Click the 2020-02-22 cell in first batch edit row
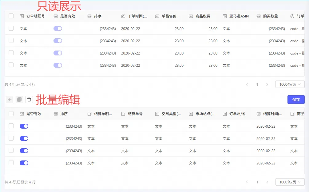This screenshot has height=192, width=309. (266, 126)
